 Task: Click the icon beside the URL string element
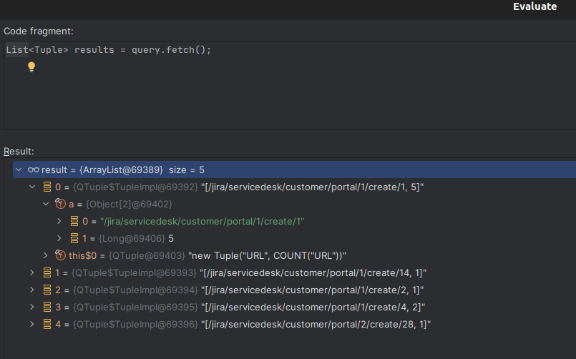(74, 221)
